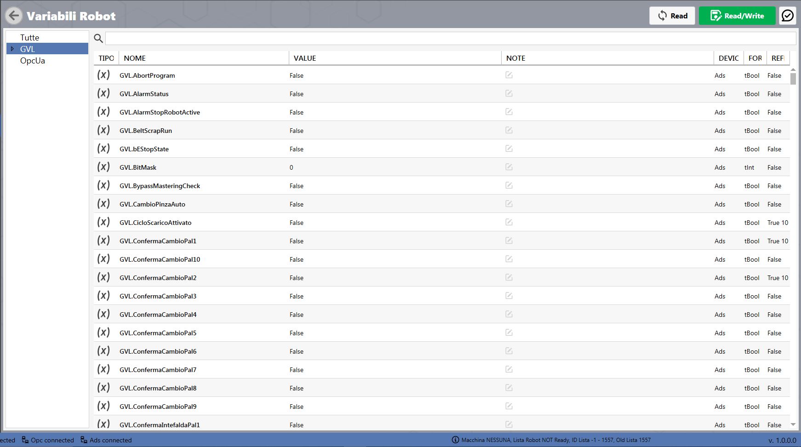Edit note for GVL.ConfermaCambioPal1
The height and width of the screenshot is (447, 801).
(509, 241)
